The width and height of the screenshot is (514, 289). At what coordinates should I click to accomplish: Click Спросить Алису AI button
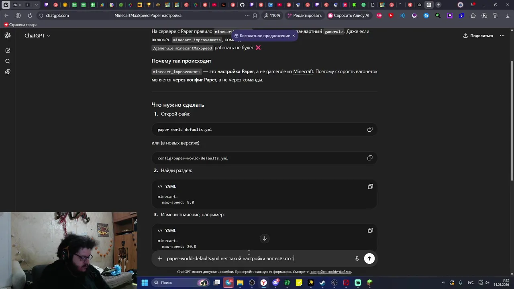pyautogui.click(x=349, y=15)
